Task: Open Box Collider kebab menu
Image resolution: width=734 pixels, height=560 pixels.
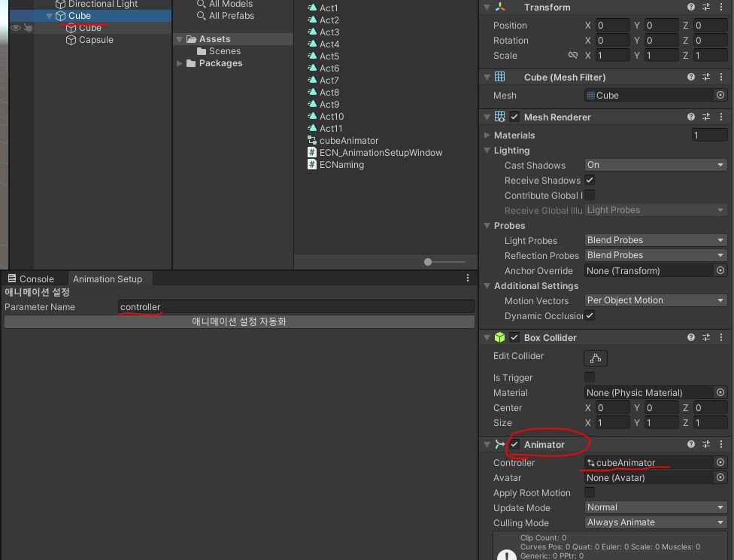Action: [721, 337]
